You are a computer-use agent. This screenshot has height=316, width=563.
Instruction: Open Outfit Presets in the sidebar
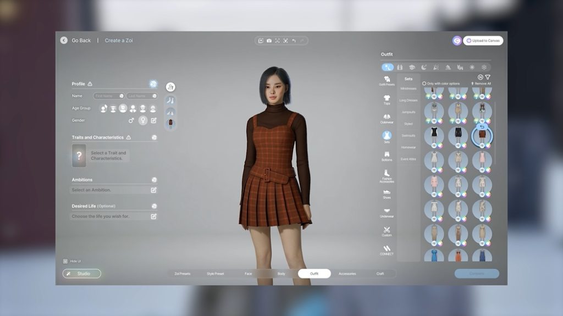(387, 81)
